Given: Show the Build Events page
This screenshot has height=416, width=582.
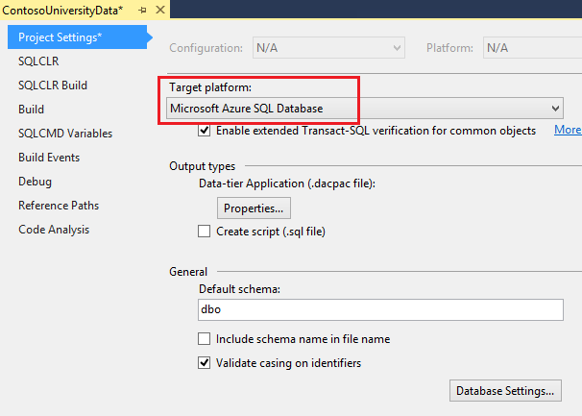Looking at the screenshot, I should point(49,158).
